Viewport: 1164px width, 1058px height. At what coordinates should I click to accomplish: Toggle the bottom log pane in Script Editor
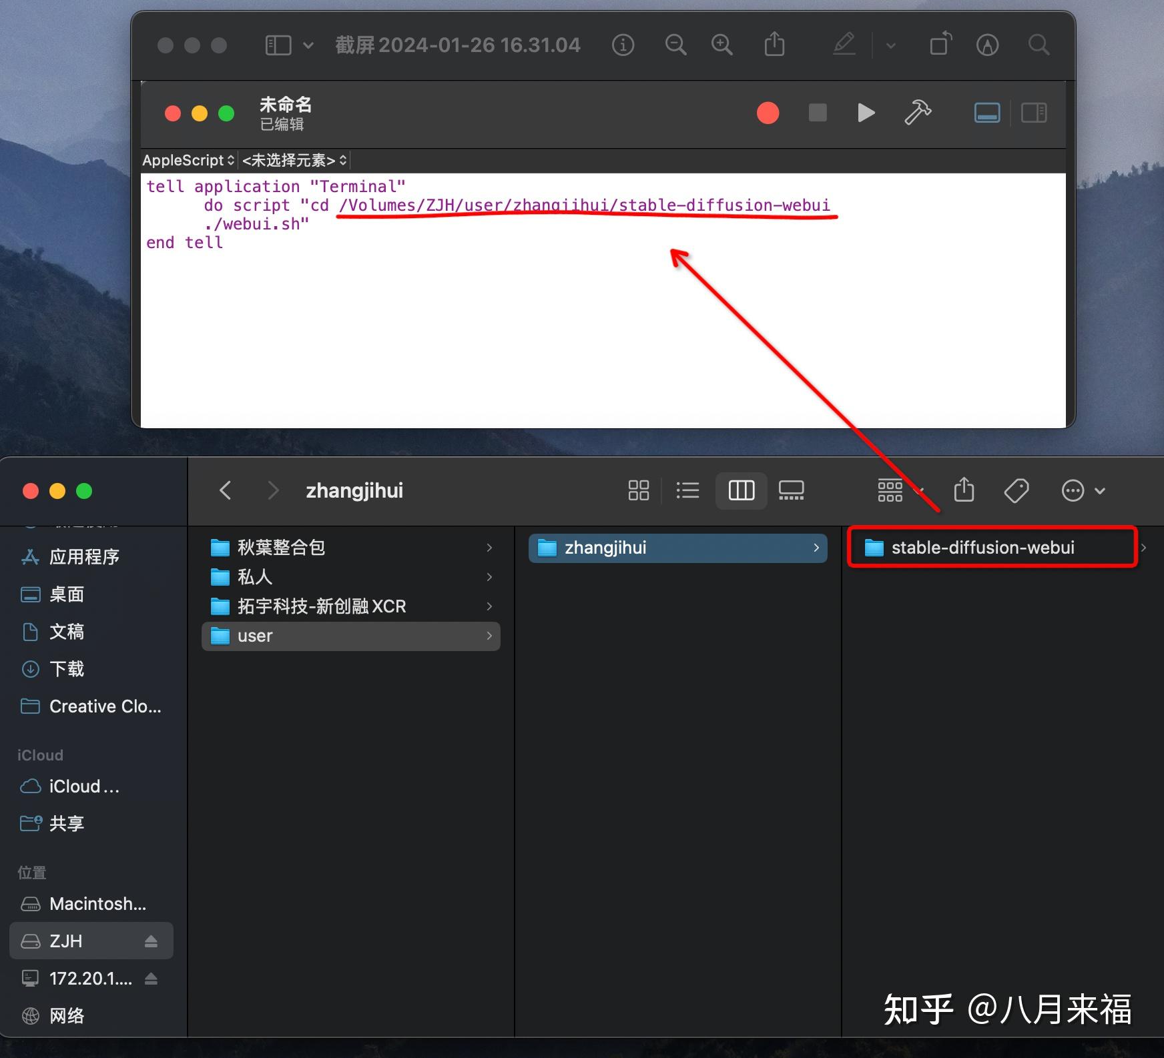(987, 113)
